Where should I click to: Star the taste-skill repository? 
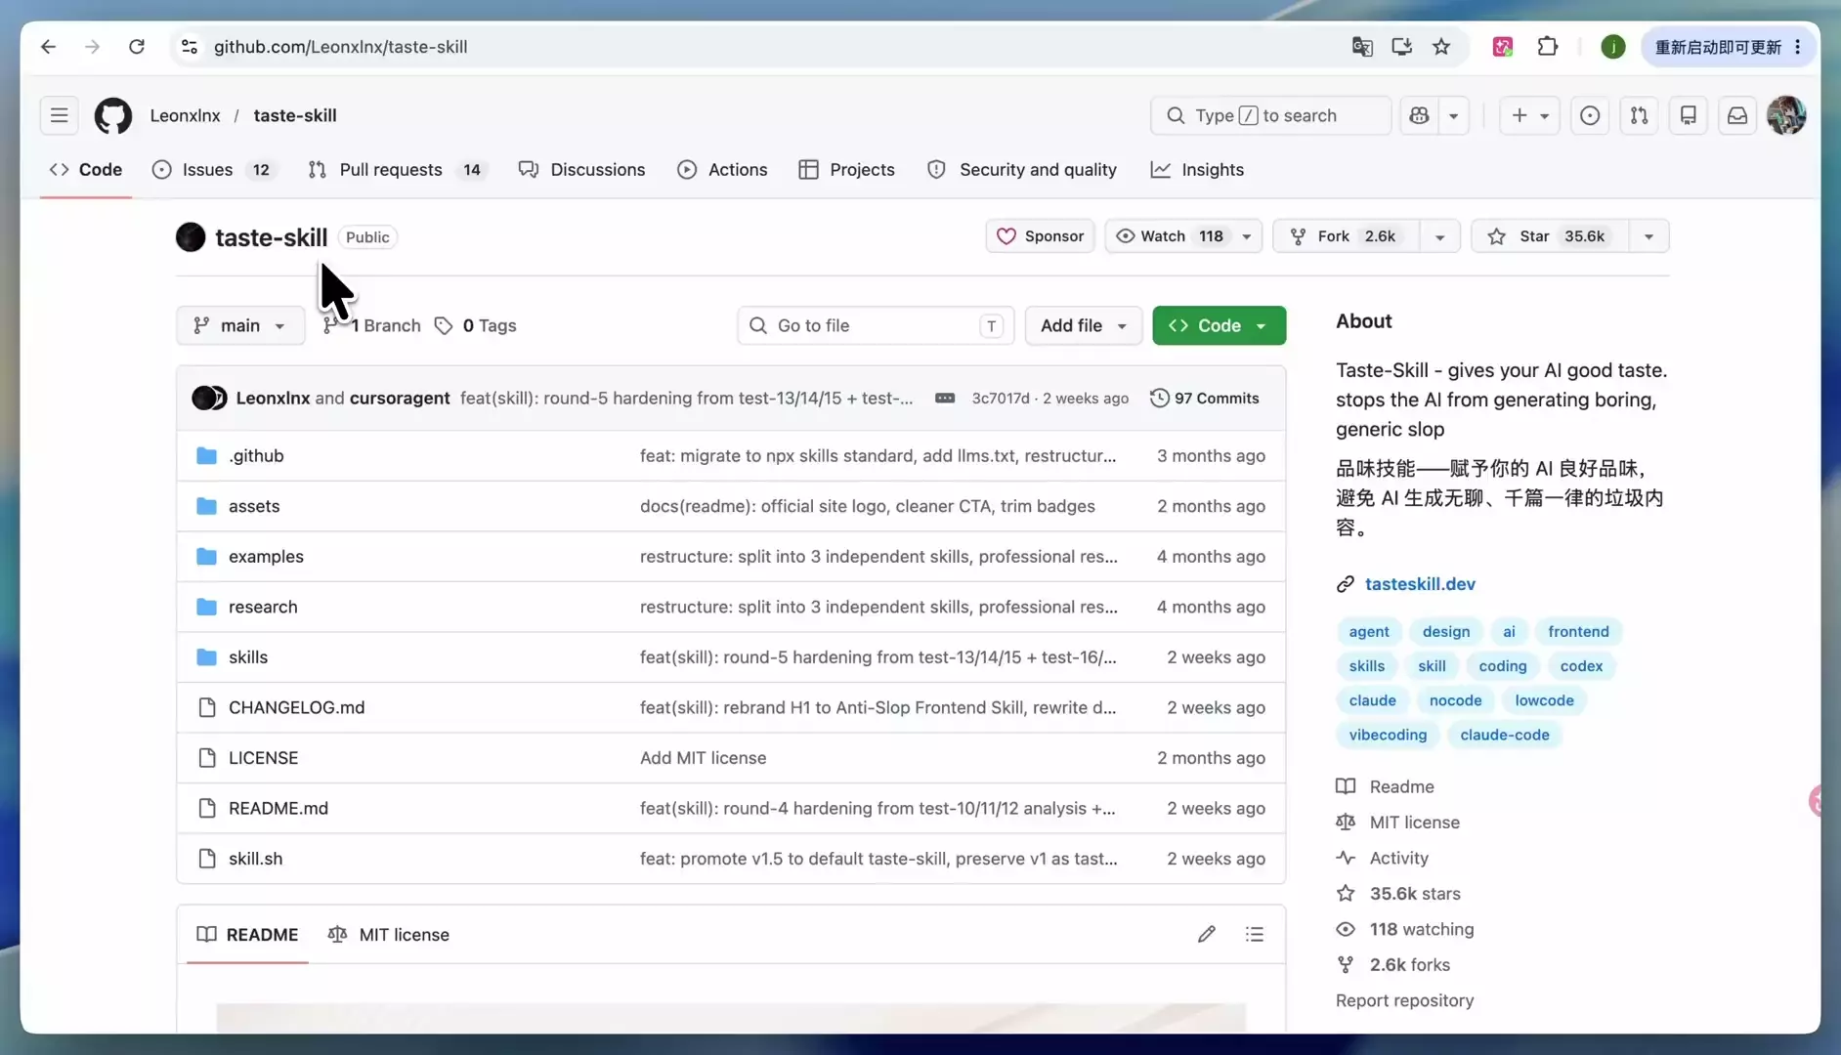1550,236
